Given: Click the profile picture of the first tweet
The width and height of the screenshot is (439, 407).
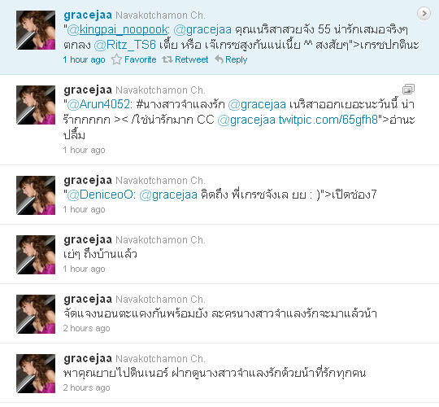Looking at the screenshot, I should pyautogui.click(x=36, y=30).
